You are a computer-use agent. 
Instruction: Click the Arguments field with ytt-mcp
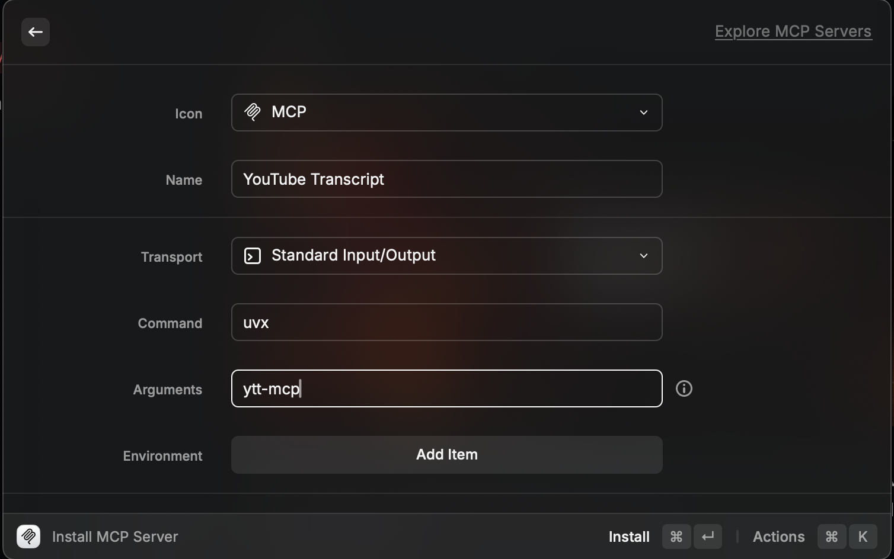pos(446,388)
